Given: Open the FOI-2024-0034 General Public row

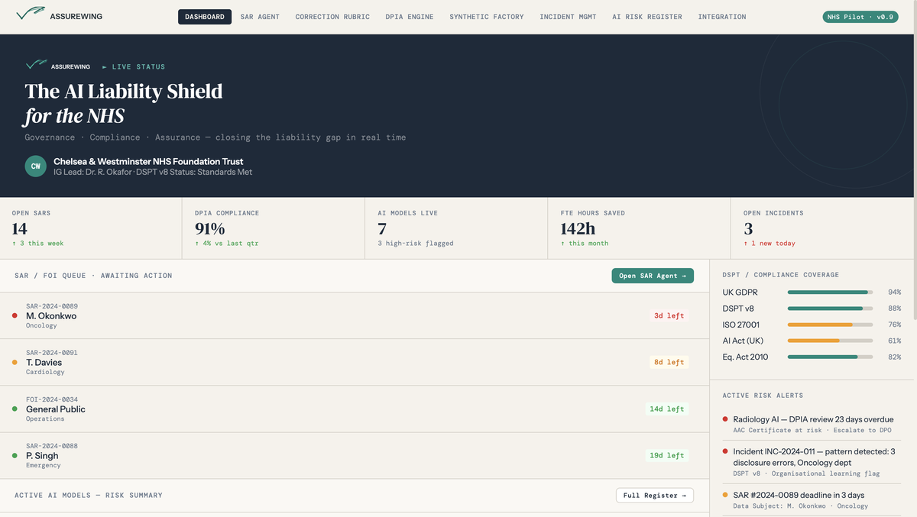Looking at the screenshot, I should (x=355, y=409).
